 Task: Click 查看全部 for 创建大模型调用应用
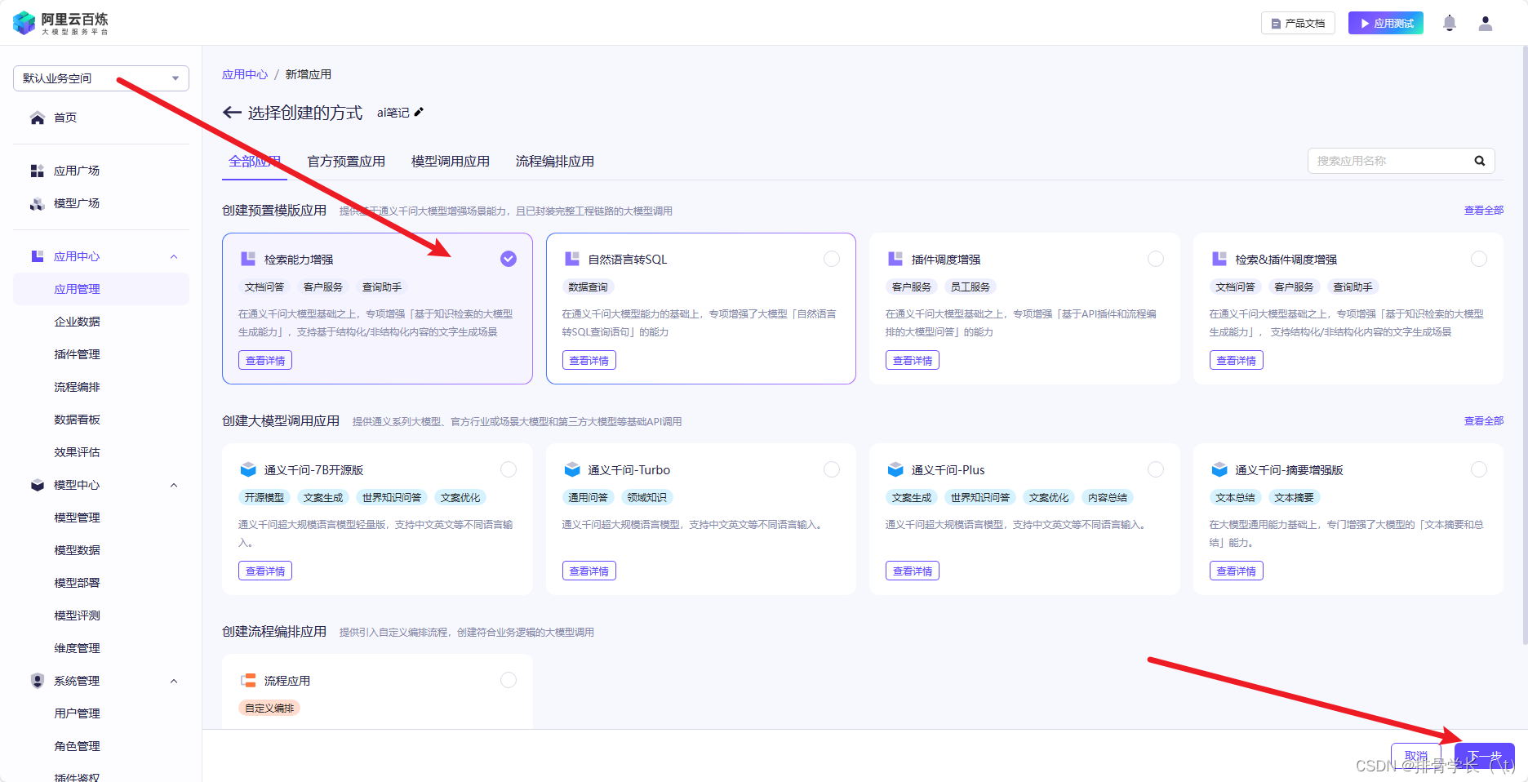1484,421
